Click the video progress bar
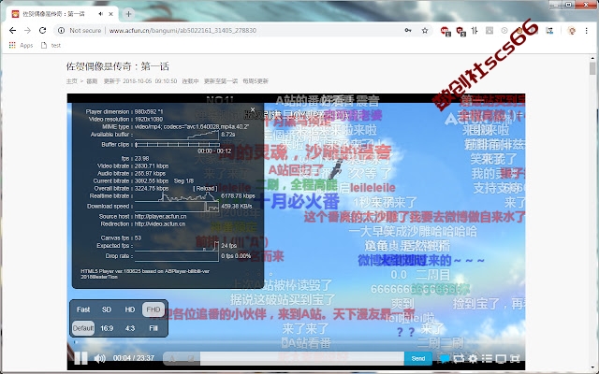The width and height of the screenshot is (599, 374). click(296, 342)
